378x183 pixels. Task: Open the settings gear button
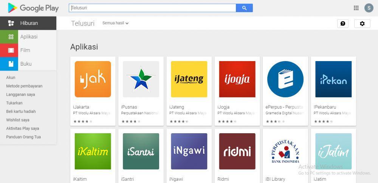click(x=362, y=24)
